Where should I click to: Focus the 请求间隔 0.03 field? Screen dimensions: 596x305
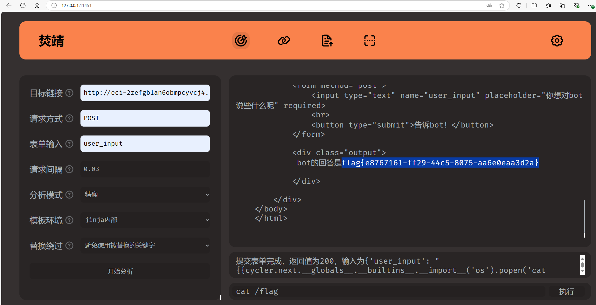click(145, 169)
